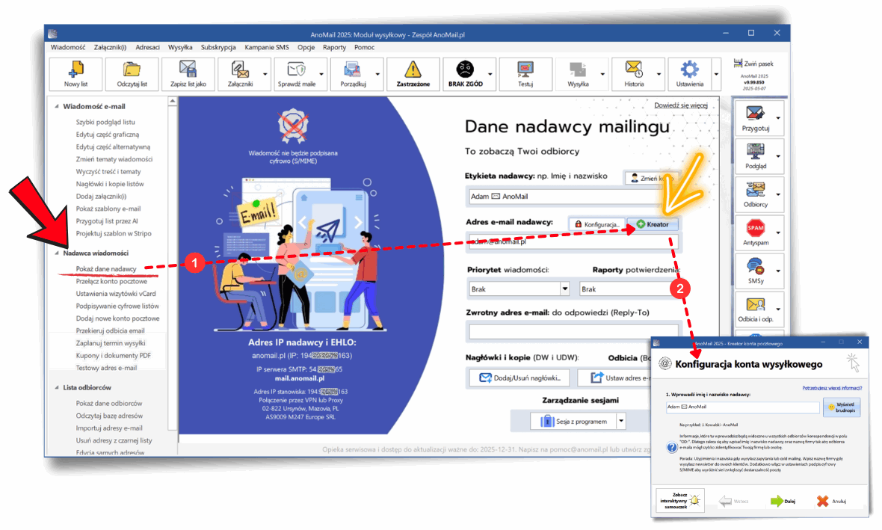The height and width of the screenshot is (530, 882).
Task: Open the Potrzebujesz więcej informacji? link
Action: pyautogui.click(x=831, y=388)
